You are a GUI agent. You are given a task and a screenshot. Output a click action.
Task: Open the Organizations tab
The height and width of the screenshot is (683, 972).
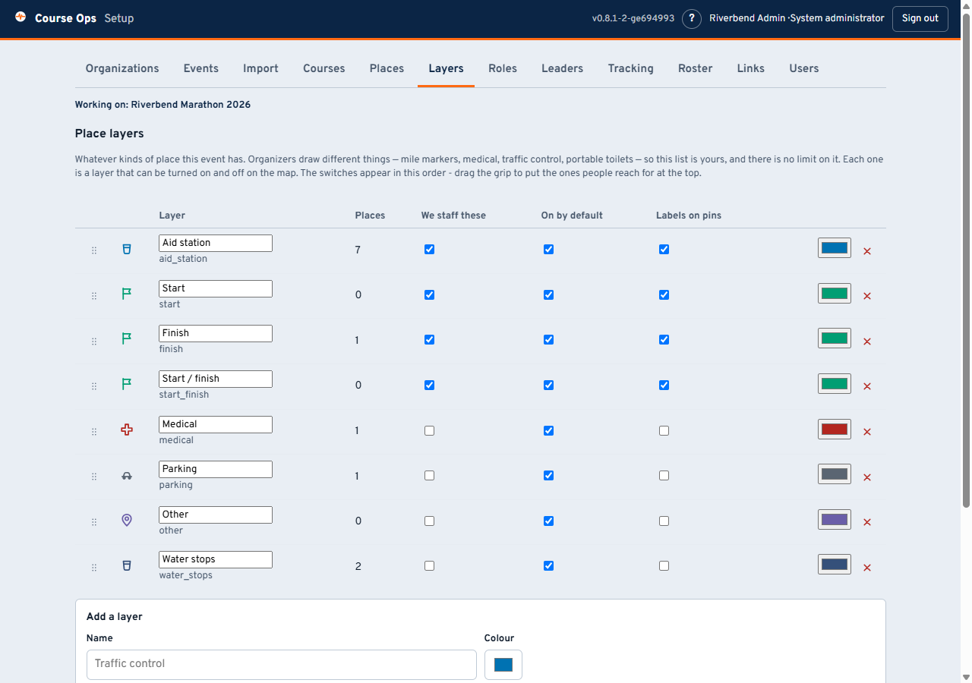(122, 68)
